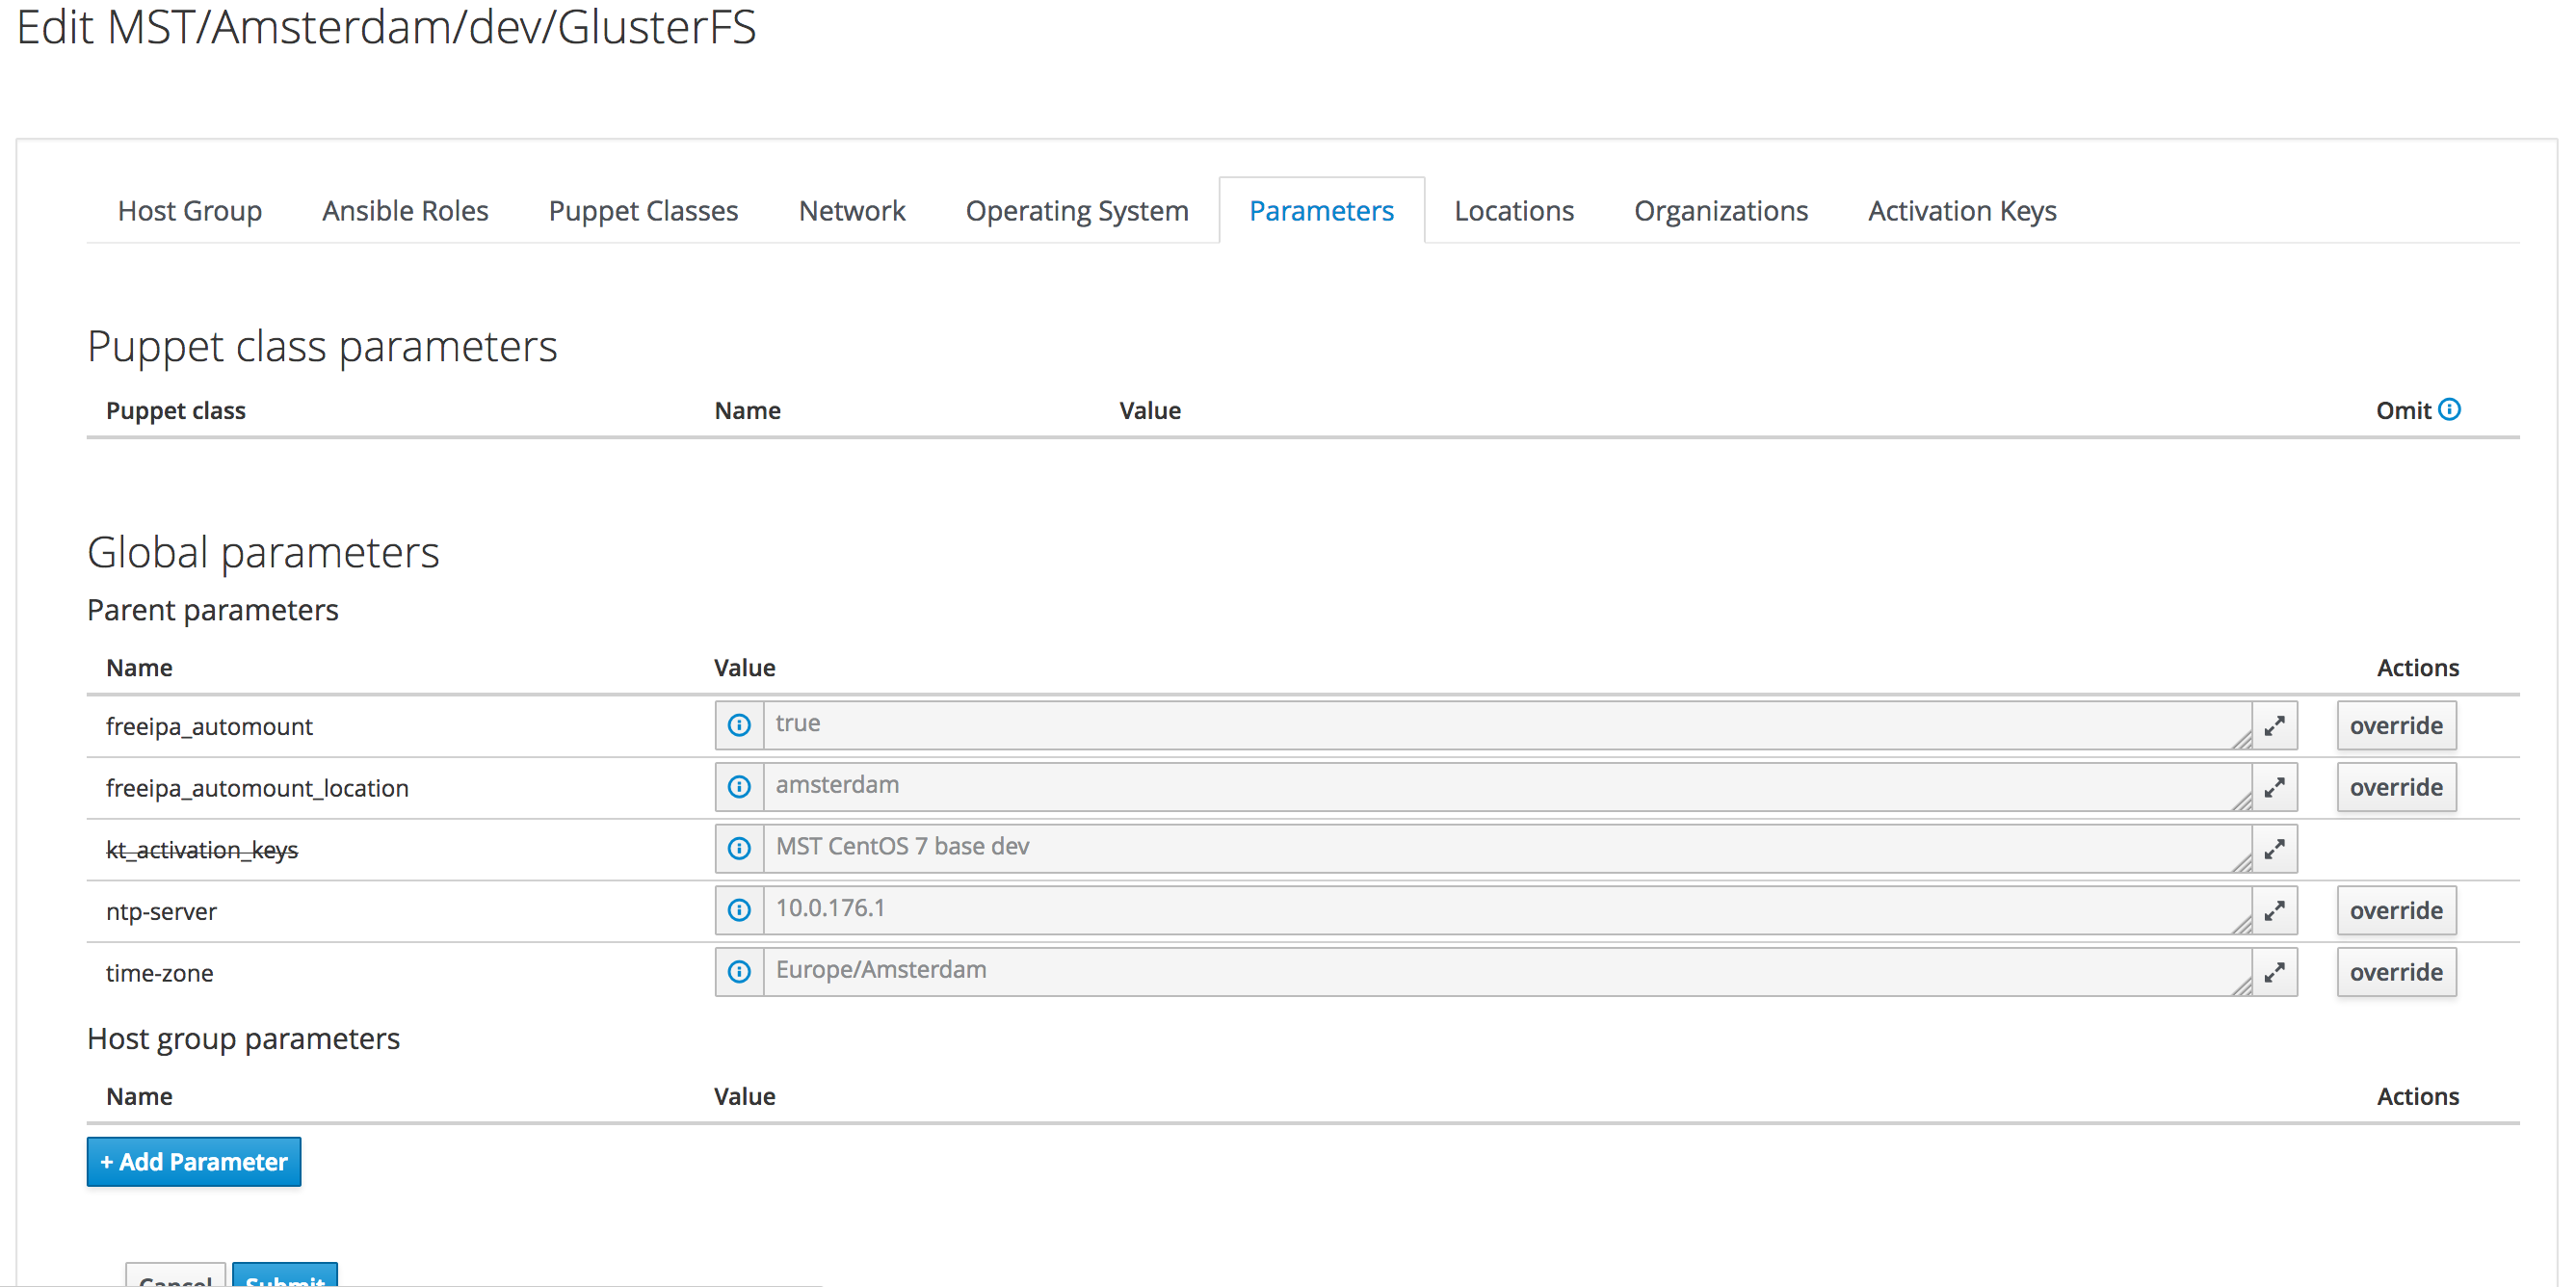The image size is (2576, 1287).
Task: Click the Submit button
Action: pos(285,1275)
